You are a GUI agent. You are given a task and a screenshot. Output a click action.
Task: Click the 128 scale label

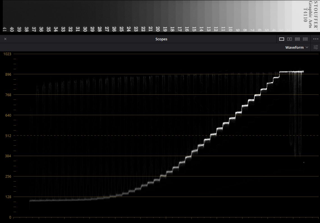click(8, 197)
